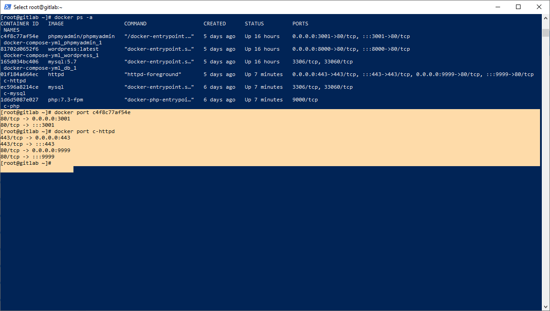Click the "httpd-foreground" command text

tap(153, 74)
